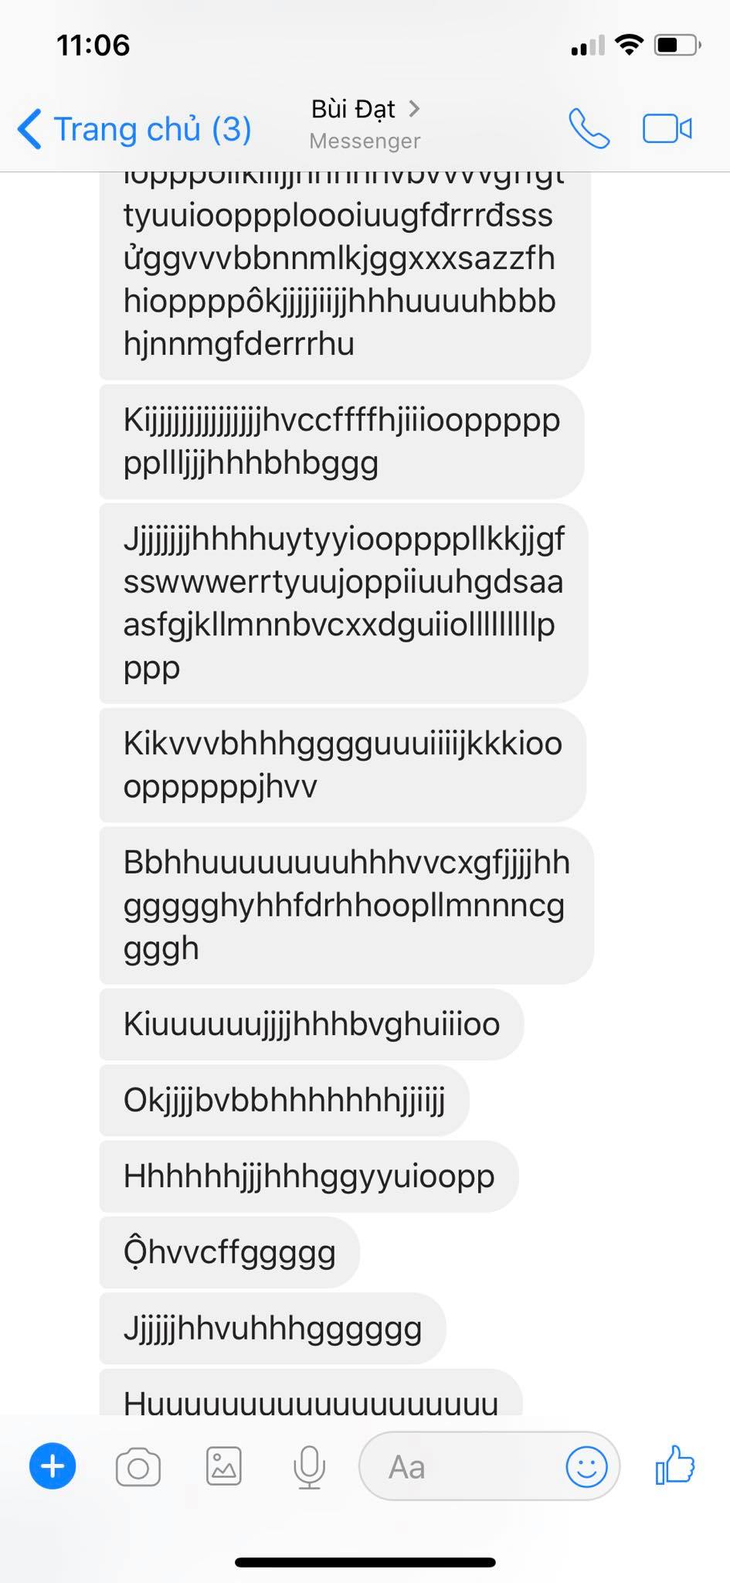
Task: Open the blue plus attachments menu
Action: point(53,1466)
